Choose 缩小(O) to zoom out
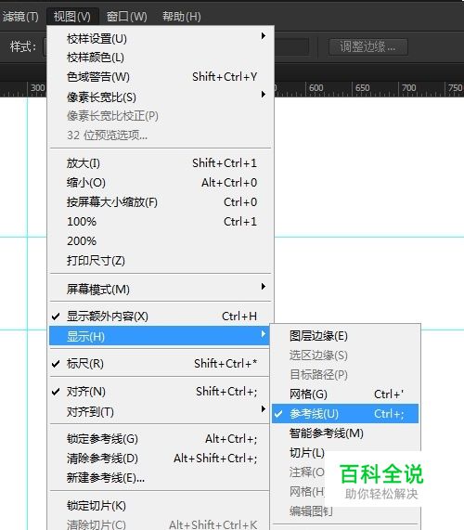This screenshot has width=464, height=530. [160, 183]
